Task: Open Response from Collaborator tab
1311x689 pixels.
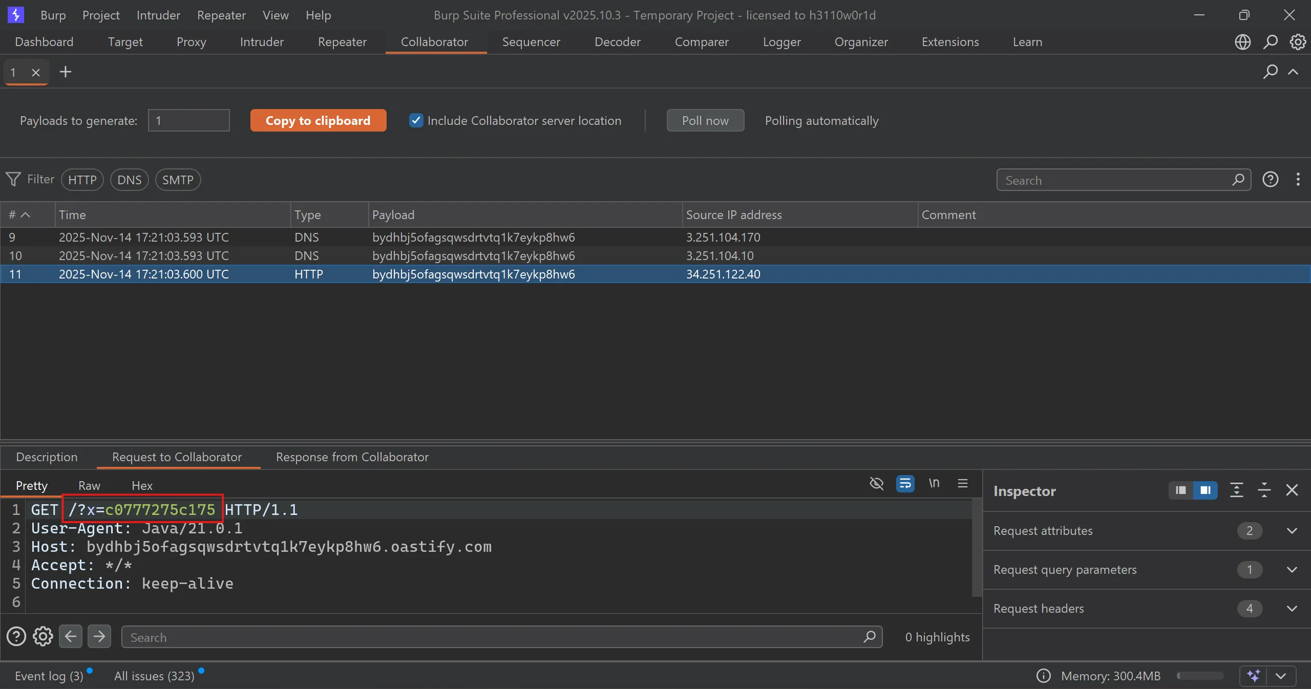Action: tap(352, 457)
